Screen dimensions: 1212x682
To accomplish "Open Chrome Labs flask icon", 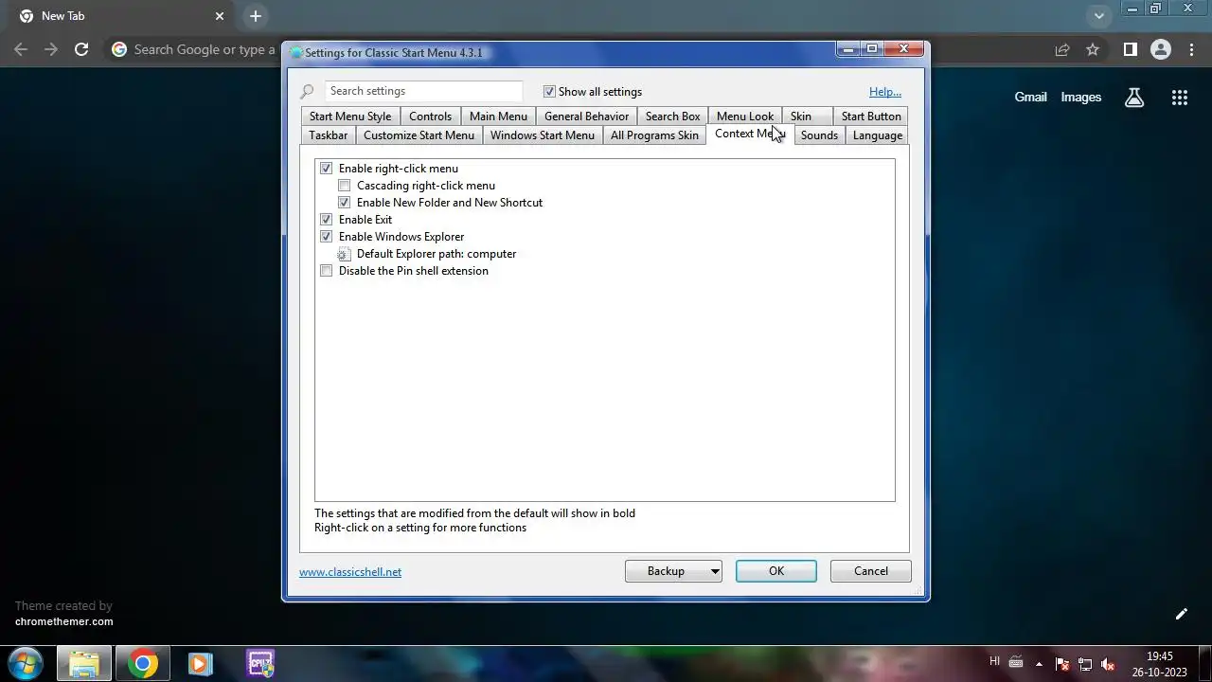I will click(1134, 97).
